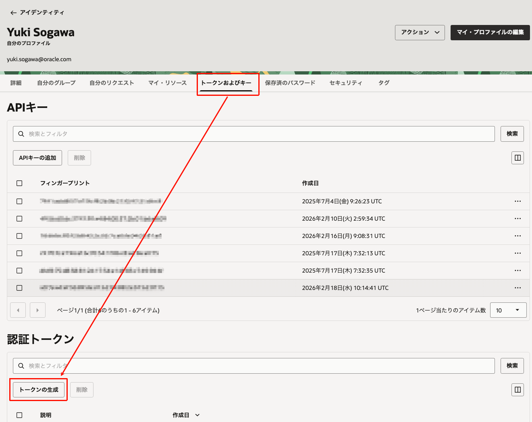This screenshot has width=532, height=422.
Task: Open the column settings icon in 認証トークン section
Action: coord(517,390)
